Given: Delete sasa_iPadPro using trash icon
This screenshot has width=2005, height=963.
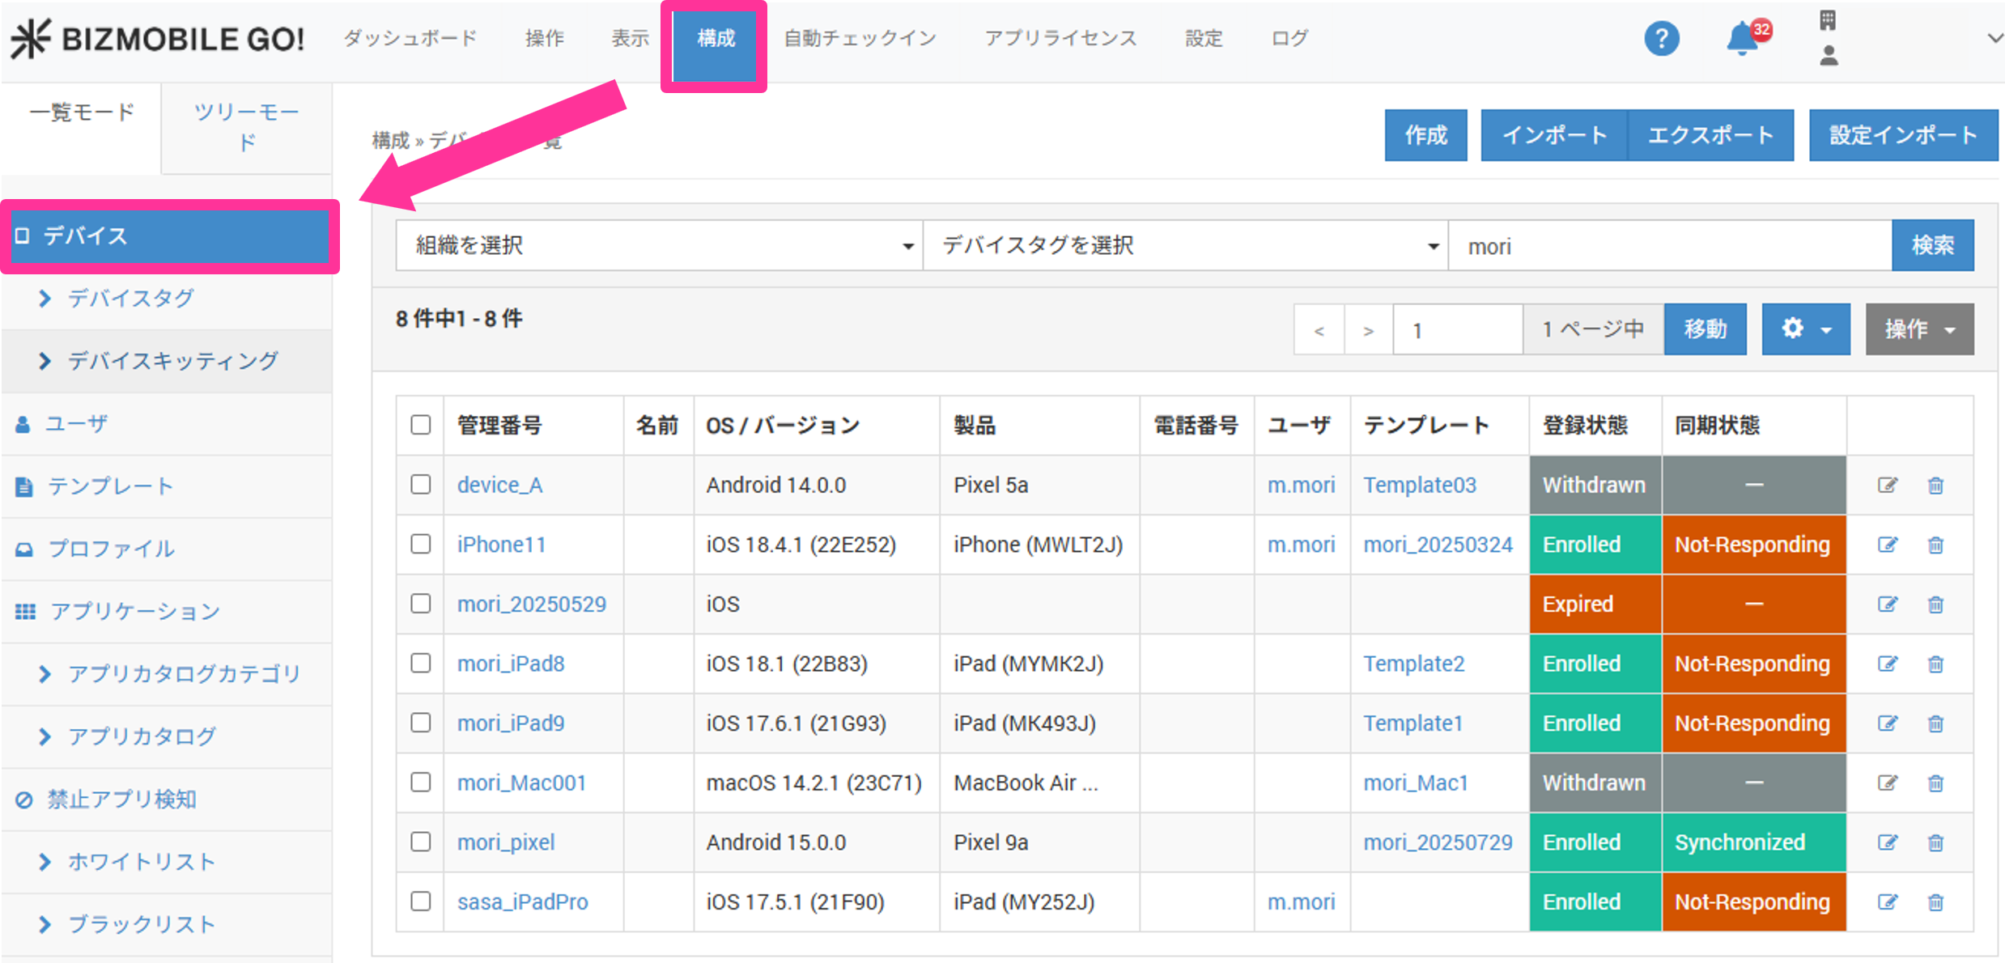Looking at the screenshot, I should (x=1935, y=902).
